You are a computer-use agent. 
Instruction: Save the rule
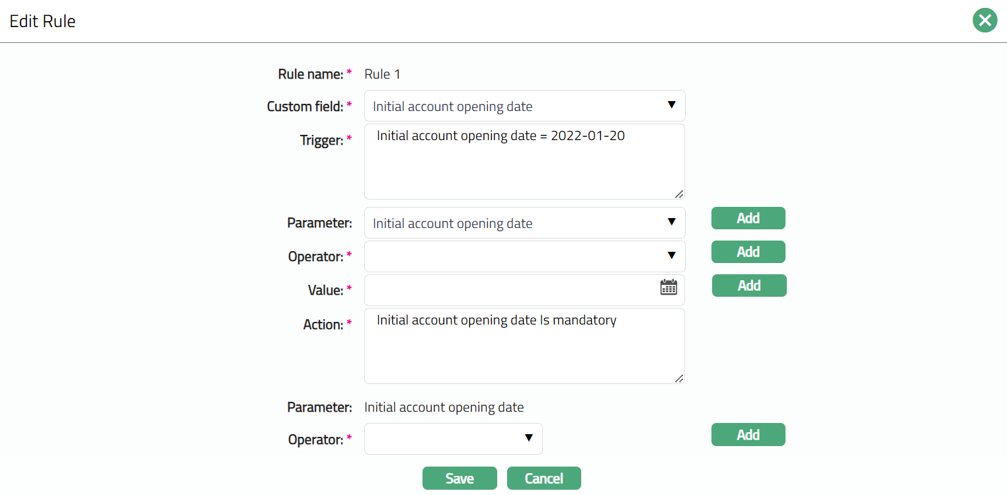click(x=459, y=478)
